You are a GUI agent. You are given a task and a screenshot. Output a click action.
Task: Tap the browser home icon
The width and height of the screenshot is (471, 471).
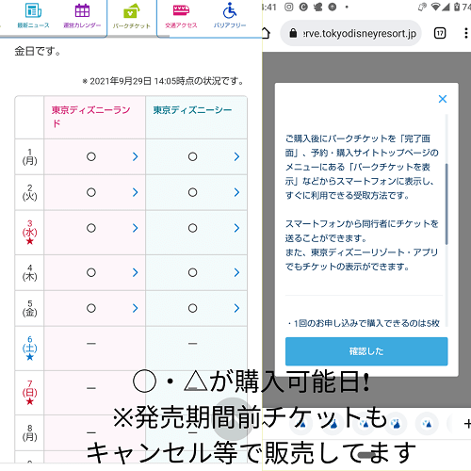click(266, 33)
